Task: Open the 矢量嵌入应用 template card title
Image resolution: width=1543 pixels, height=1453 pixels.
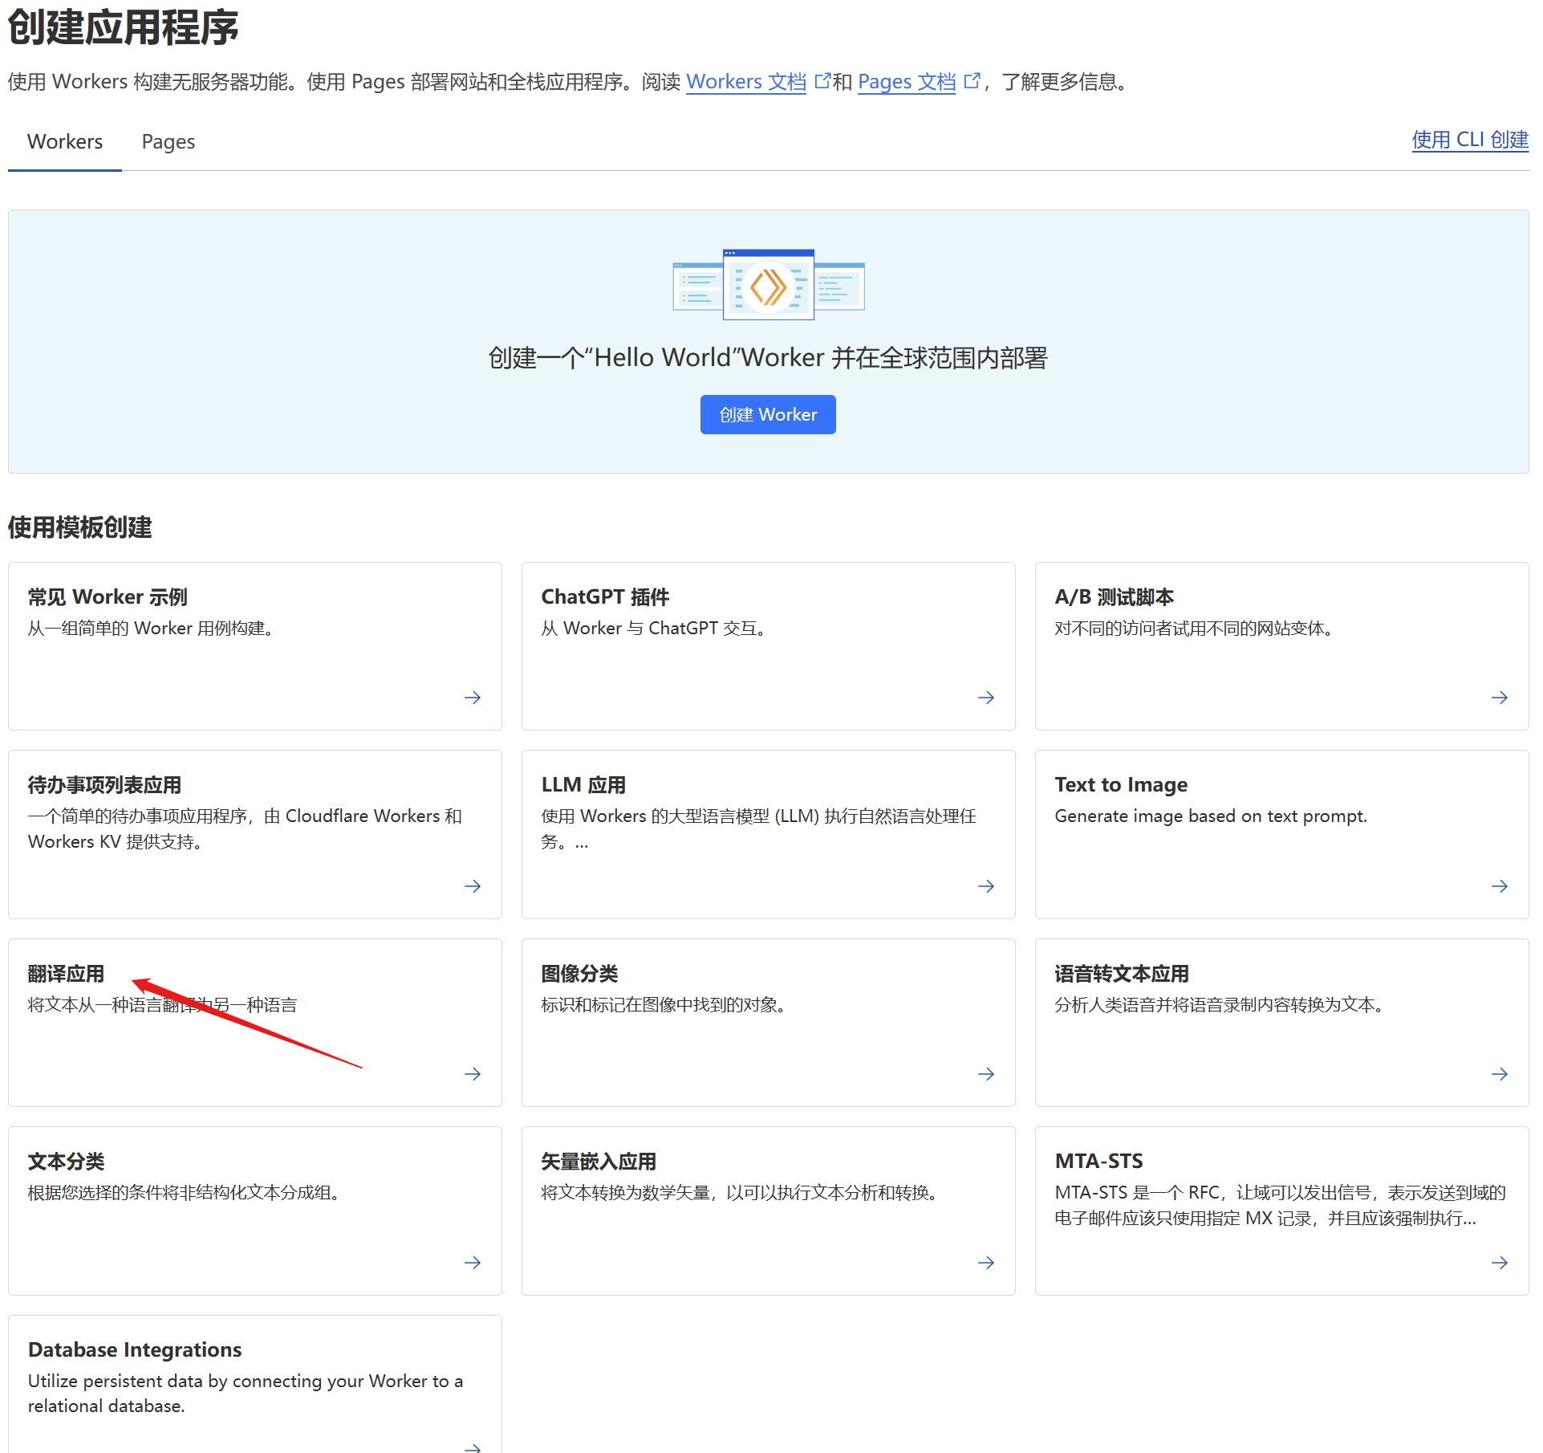Action: coord(599,1162)
